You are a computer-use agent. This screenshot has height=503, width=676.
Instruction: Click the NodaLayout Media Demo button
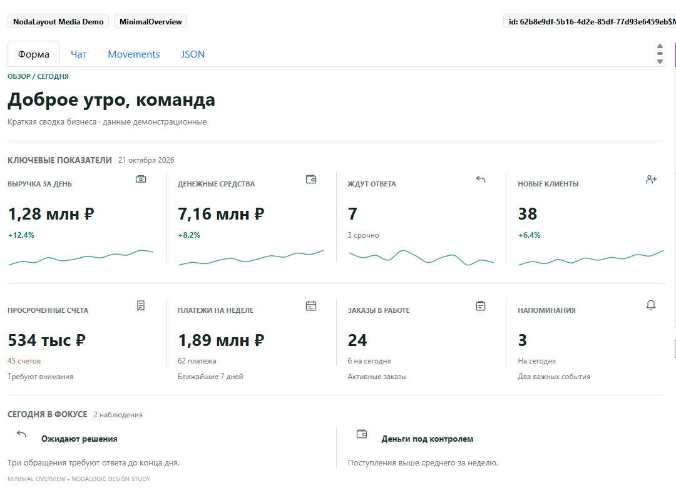58,21
